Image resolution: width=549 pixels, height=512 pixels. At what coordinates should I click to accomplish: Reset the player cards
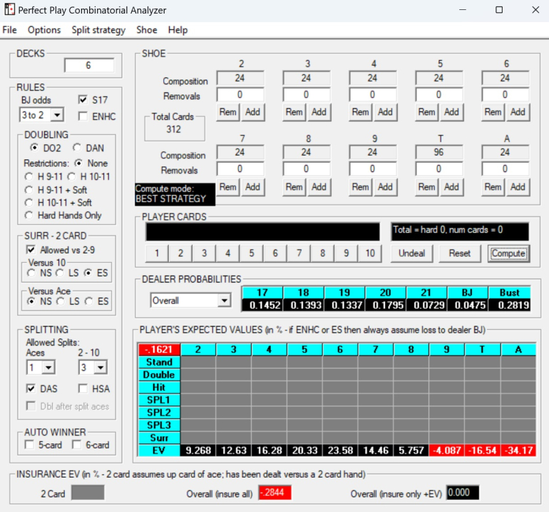pos(460,254)
